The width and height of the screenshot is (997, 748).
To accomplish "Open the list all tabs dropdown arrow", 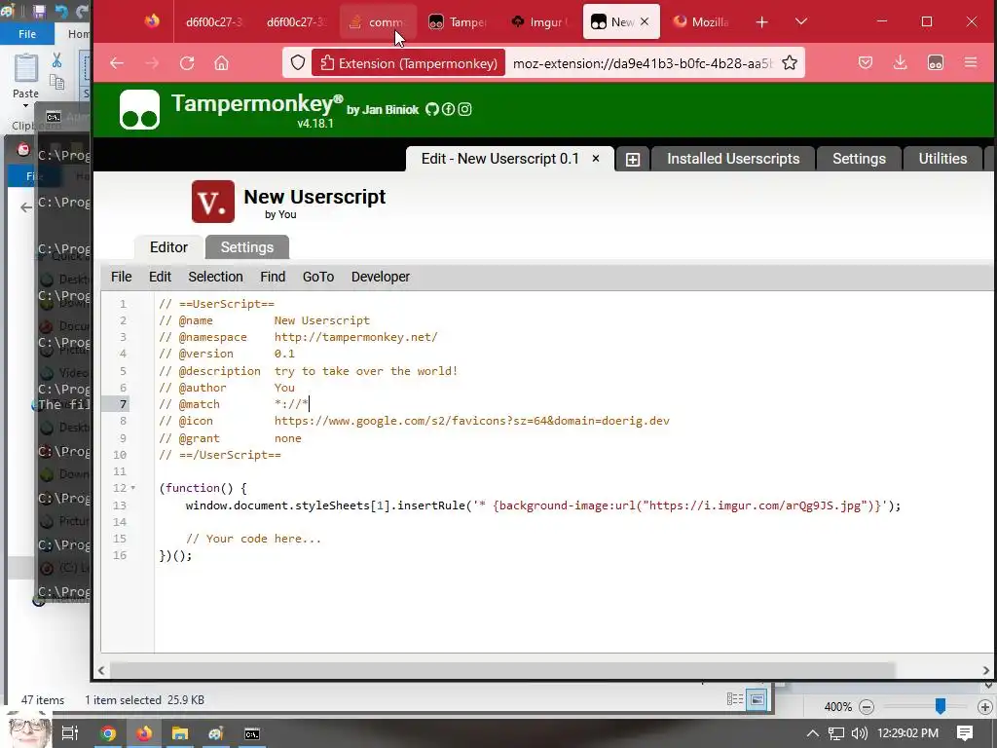I will tap(801, 22).
